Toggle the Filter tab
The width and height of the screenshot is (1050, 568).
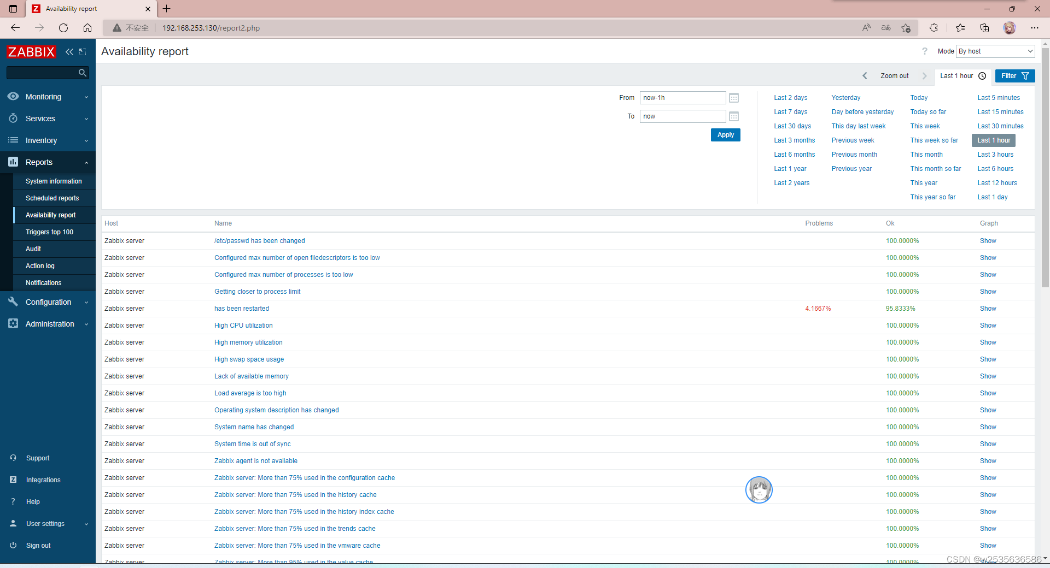click(1015, 76)
